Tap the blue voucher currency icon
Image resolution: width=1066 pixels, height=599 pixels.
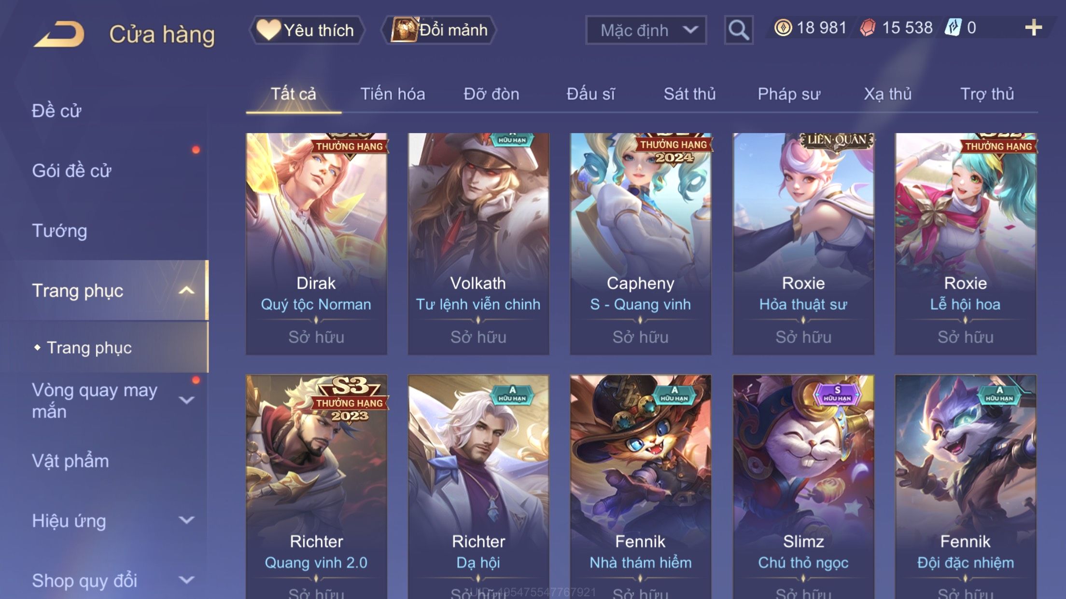pyautogui.click(x=953, y=27)
